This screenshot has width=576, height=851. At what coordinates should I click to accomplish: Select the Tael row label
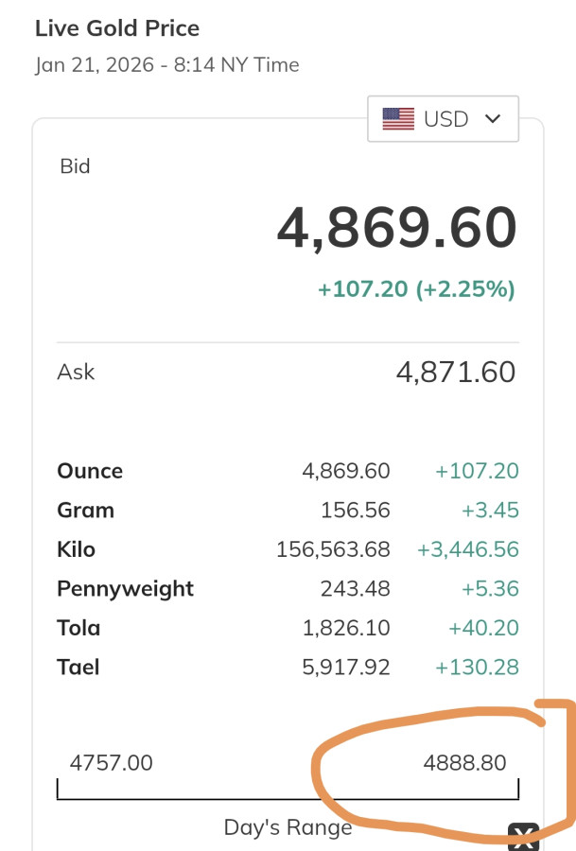[x=79, y=668]
